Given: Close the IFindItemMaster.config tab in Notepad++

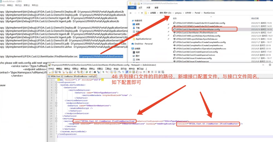Looking at the screenshot, I should click(96, 77).
